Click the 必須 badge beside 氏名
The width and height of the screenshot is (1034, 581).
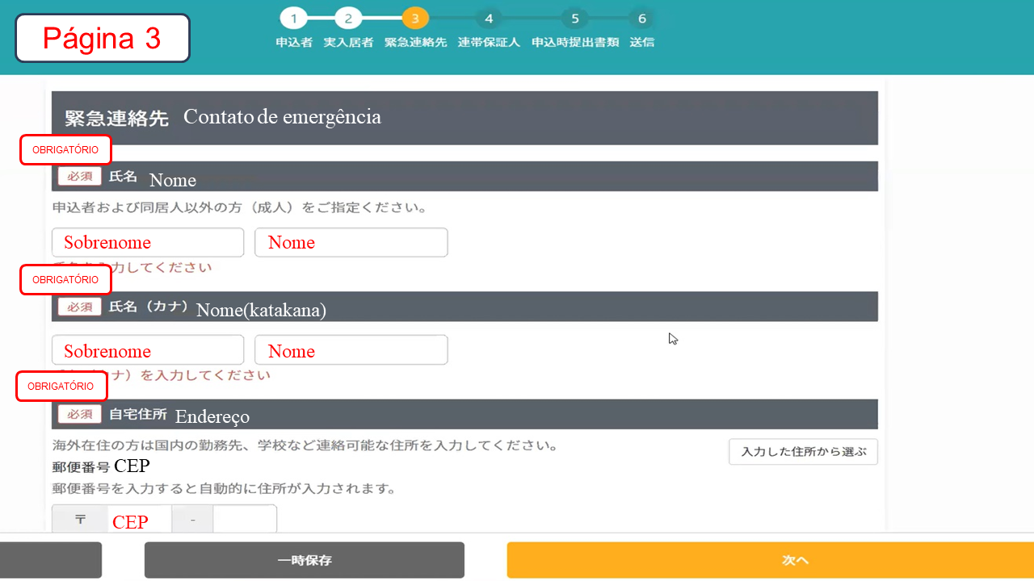coord(79,176)
